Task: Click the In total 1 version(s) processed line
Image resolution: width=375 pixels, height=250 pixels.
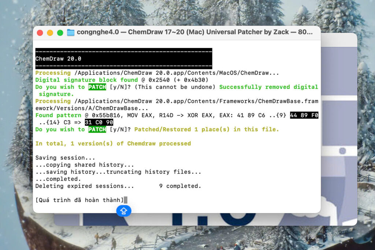Action: (113, 143)
